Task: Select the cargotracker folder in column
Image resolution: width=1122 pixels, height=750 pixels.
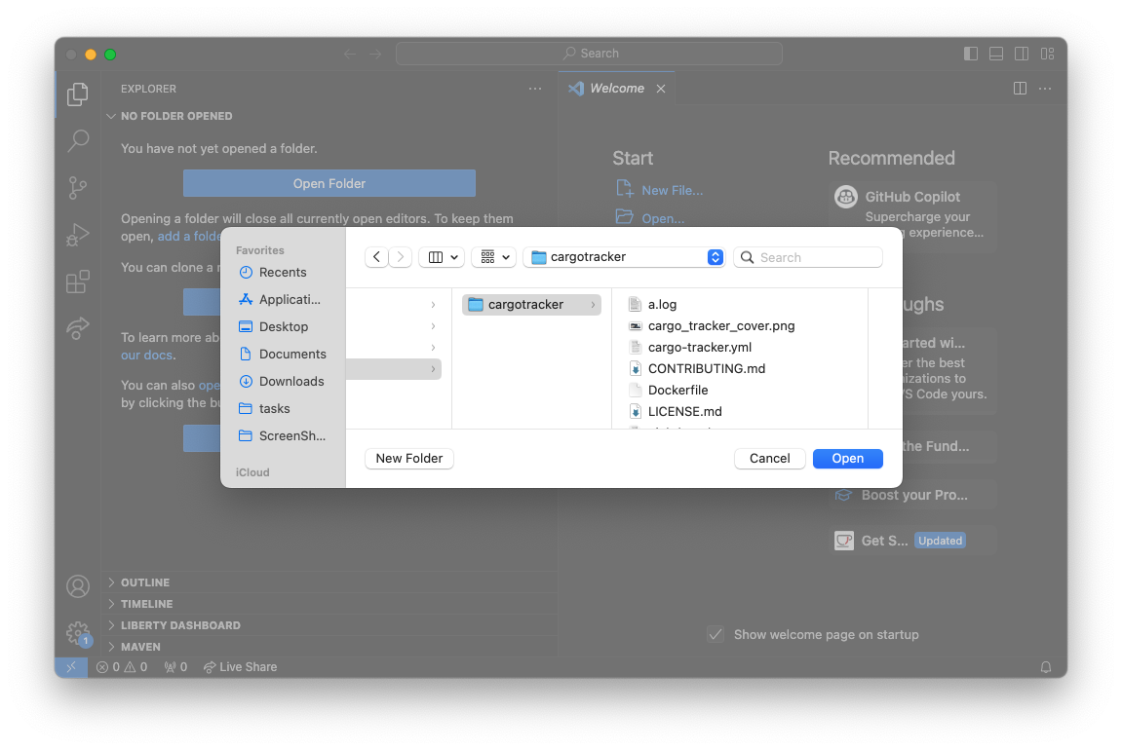Action: coord(526,305)
